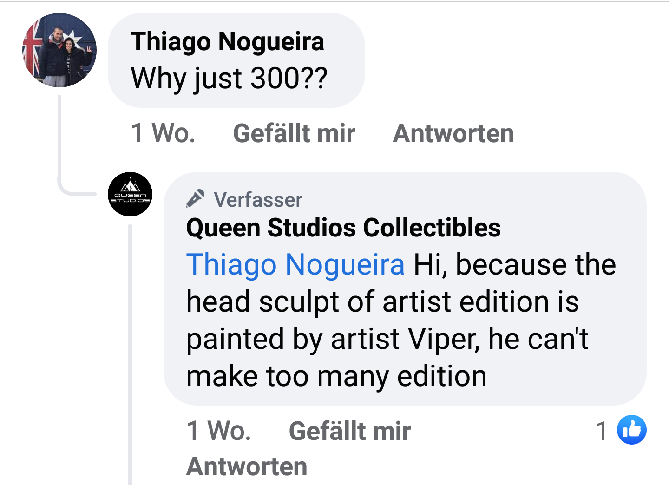The width and height of the screenshot is (669, 485).
Task: Reply to Thiago's comment via 'Antworten'
Action: pyautogui.click(x=453, y=133)
